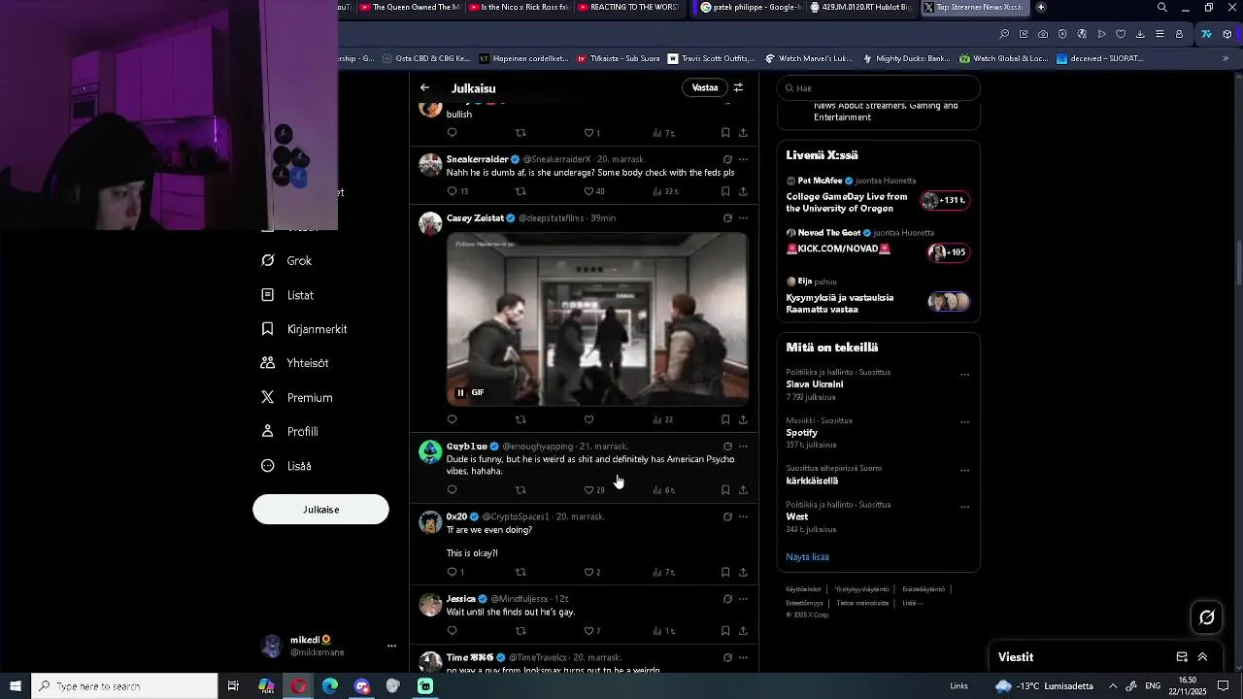This screenshot has height=699, width=1243.
Task: Open options for the West trend
Action: coord(964,507)
